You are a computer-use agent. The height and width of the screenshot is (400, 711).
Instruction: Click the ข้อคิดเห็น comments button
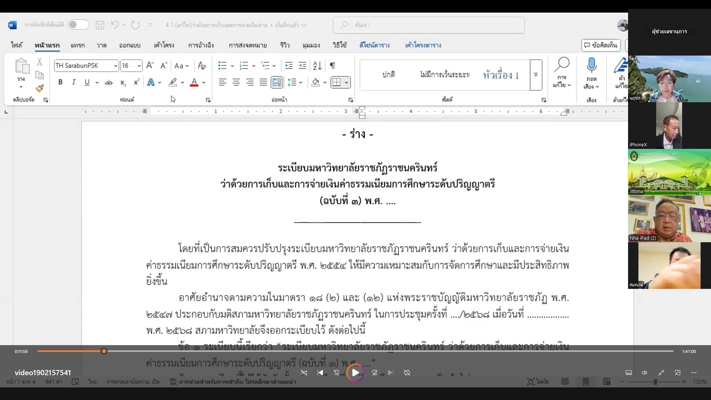[601, 45]
